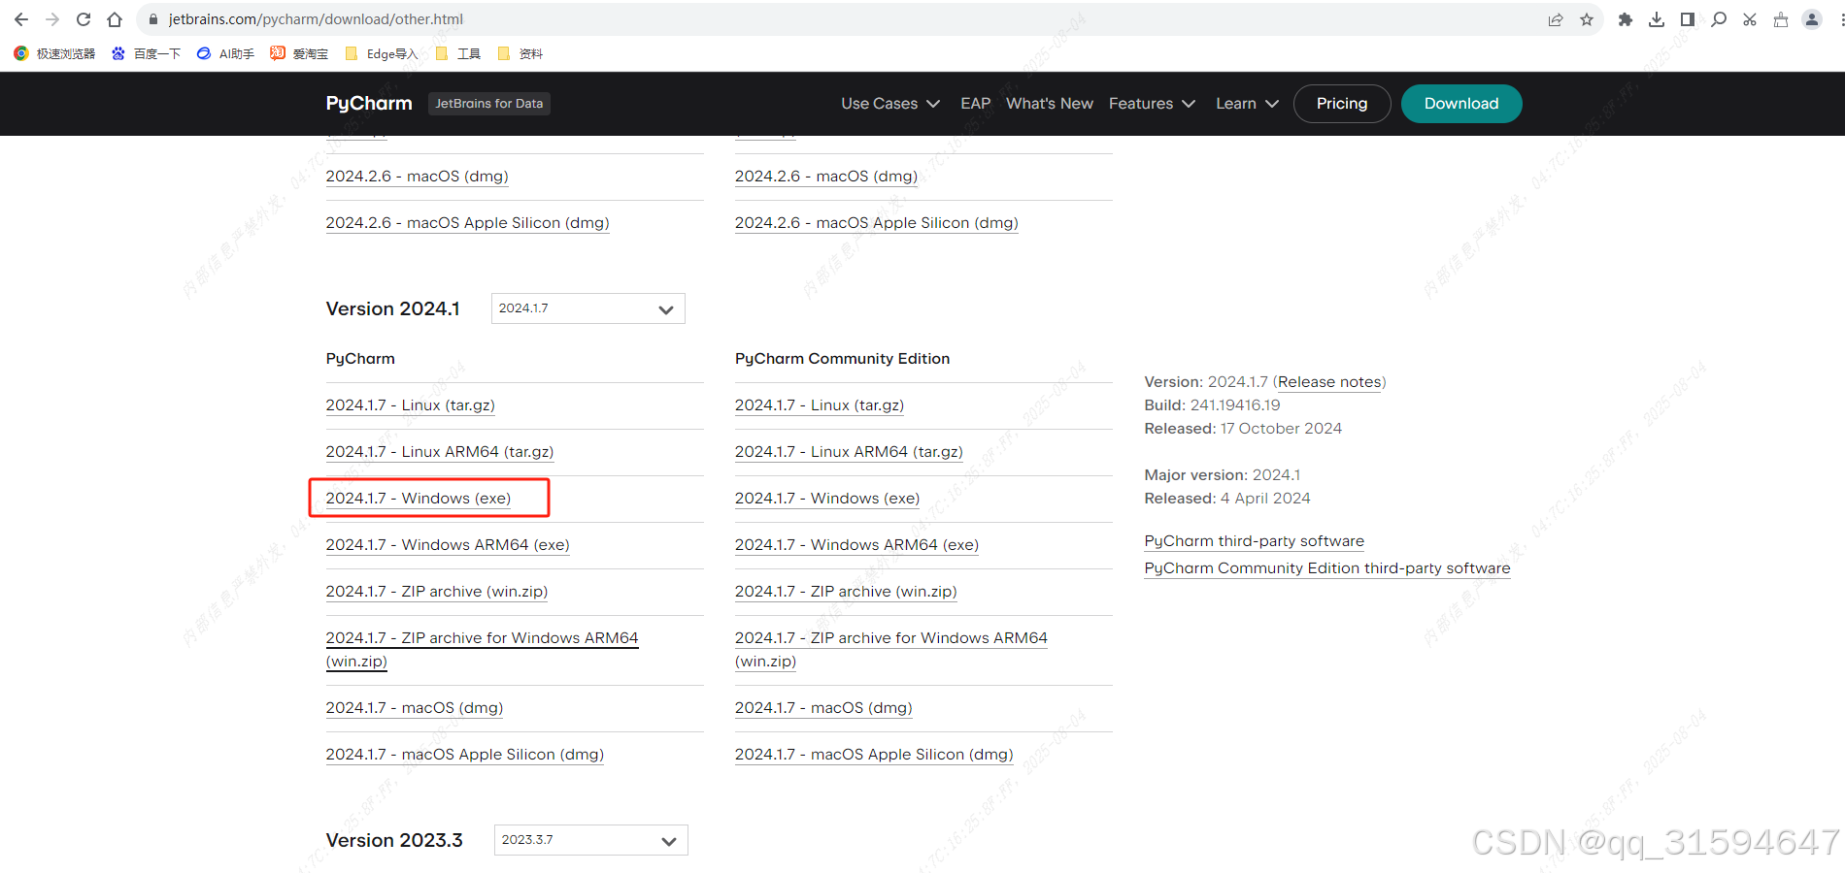Click the 'PyCharm Community Edition' column heading
This screenshot has height=873, width=1845.
[x=842, y=359]
